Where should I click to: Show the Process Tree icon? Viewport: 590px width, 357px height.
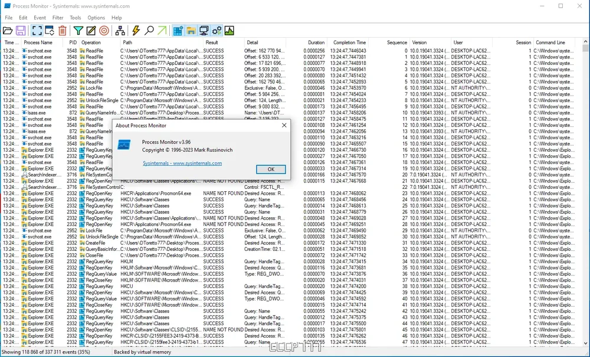click(120, 31)
